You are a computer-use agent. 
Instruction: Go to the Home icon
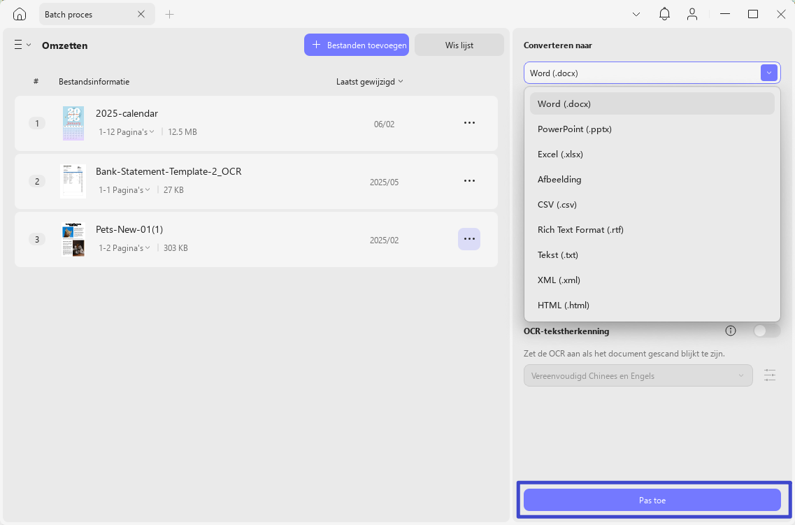pyautogui.click(x=20, y=14)
